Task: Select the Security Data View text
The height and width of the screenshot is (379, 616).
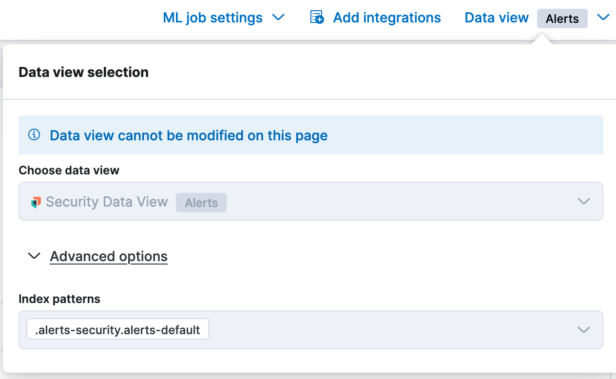Action: [107, 202]
